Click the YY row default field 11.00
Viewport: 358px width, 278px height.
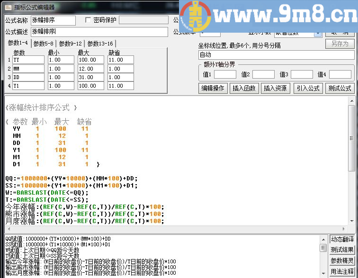[x=121, y=60]
